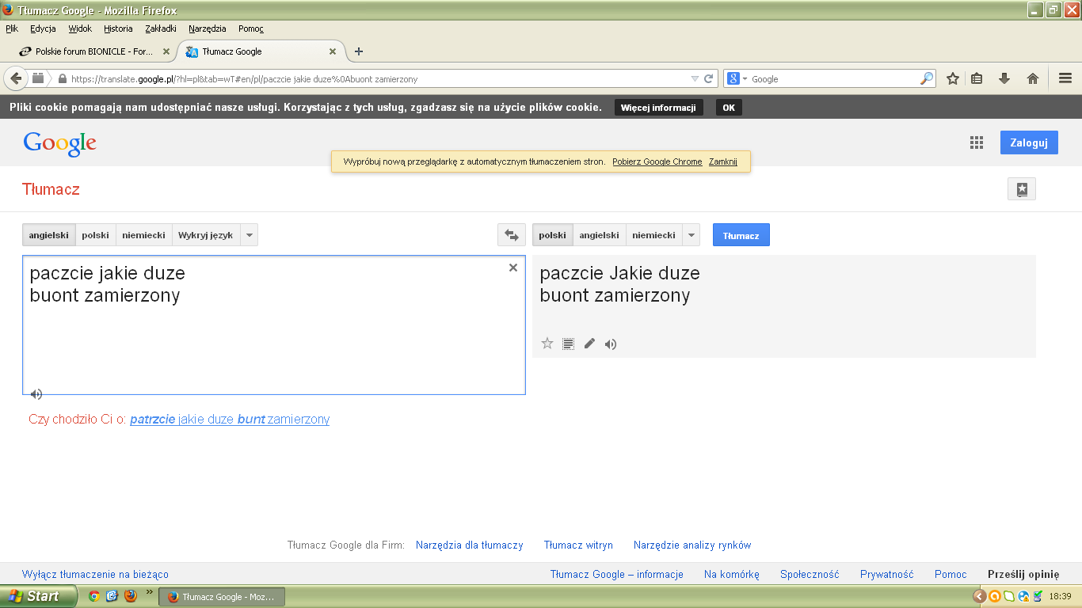Click the pencil icon to suggest an edit
Image resolution: width=1082 pixels, height=608 pixels.
[589, 344]
